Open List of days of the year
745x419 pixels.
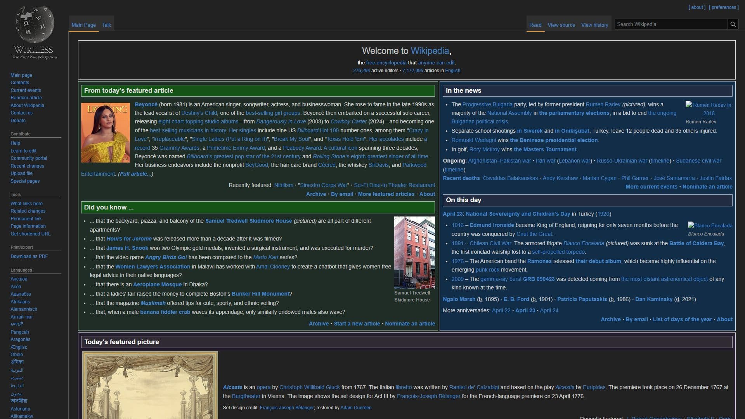(x=683, y=319)
